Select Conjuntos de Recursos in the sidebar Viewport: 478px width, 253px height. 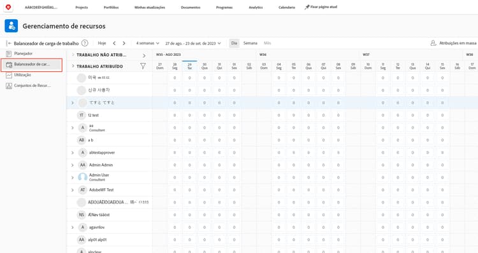33,86
